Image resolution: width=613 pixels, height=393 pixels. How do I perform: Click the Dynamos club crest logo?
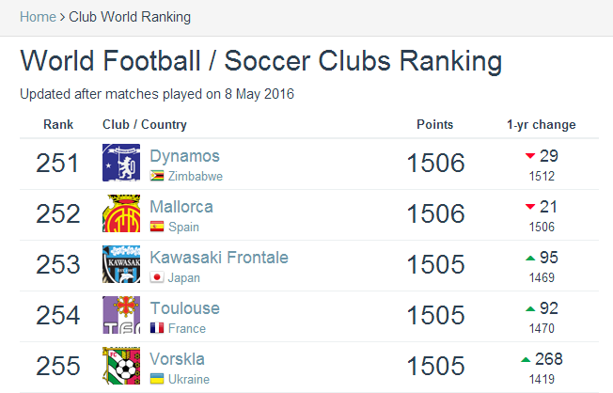(x=121, y=163)
